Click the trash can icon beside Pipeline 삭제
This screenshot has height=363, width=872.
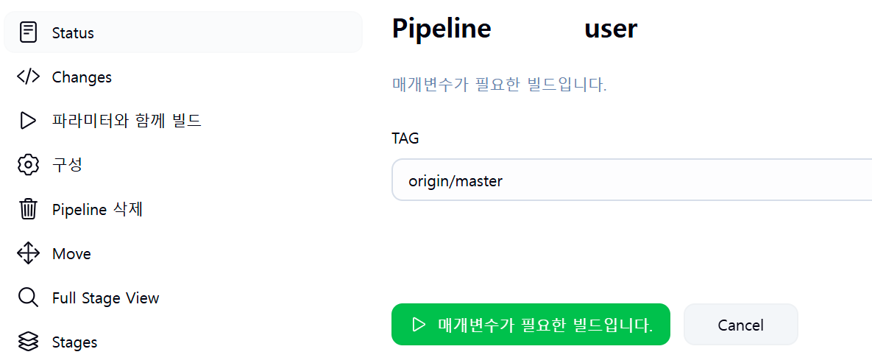coord(28,209)
